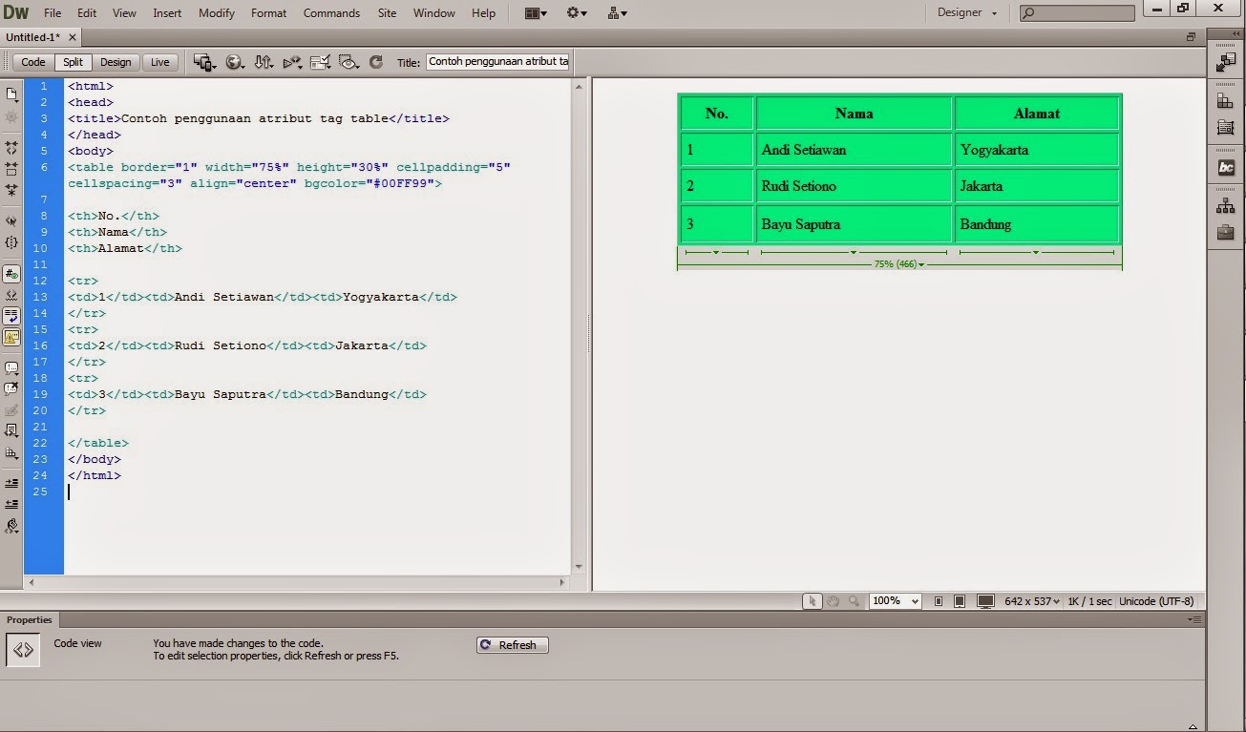Open the Recent Snippets icon
Image resolution: width=1246 pixels, height=732 pixels.
click(11, 430)
